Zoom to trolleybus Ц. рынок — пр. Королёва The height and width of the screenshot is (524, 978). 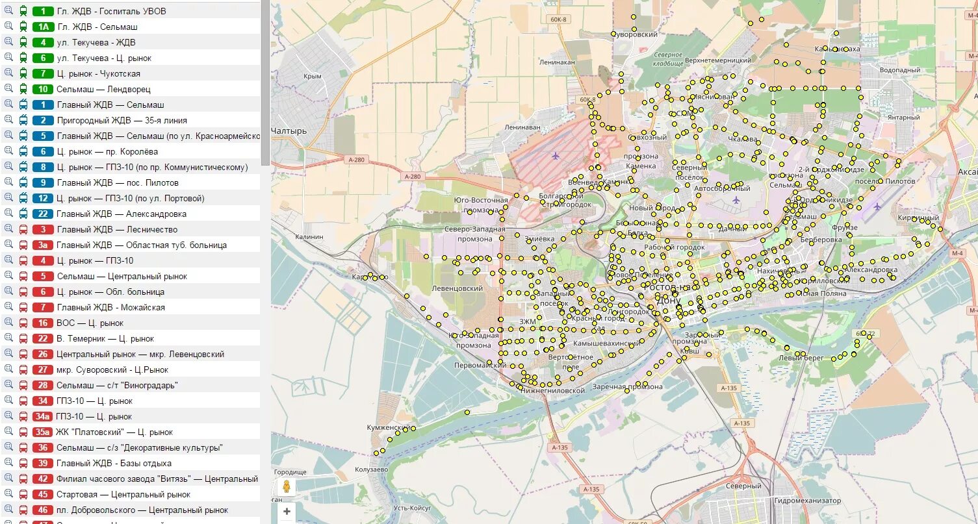point(9,151)
